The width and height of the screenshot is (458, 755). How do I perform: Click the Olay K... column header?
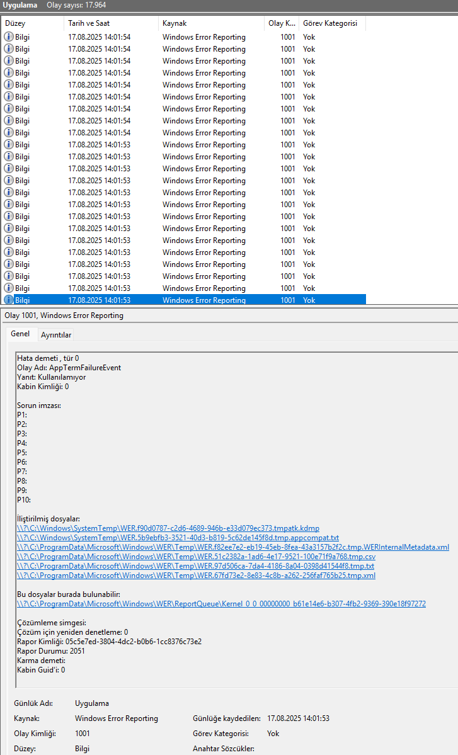tap(282, 23)
